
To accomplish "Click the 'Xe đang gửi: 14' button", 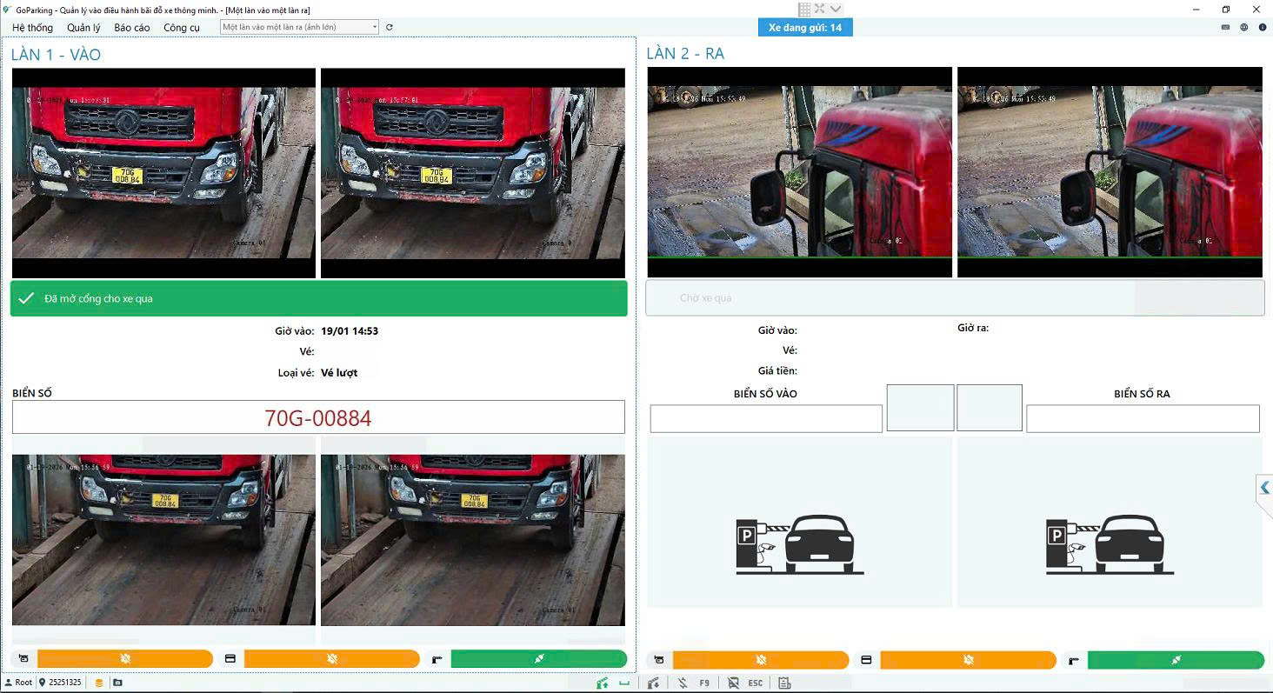I will point(804,28).
